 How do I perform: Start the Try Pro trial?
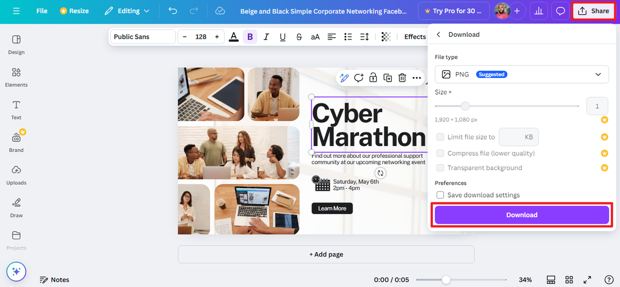point(454,11)
